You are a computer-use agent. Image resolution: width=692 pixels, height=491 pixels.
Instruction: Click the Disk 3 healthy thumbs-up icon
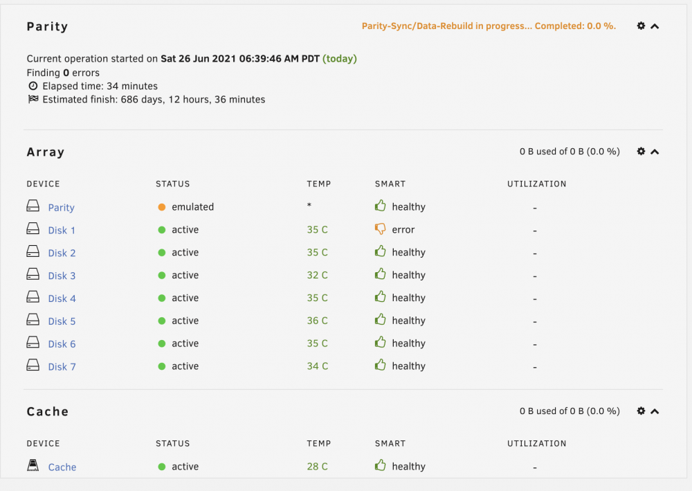(x=381, y=274)
